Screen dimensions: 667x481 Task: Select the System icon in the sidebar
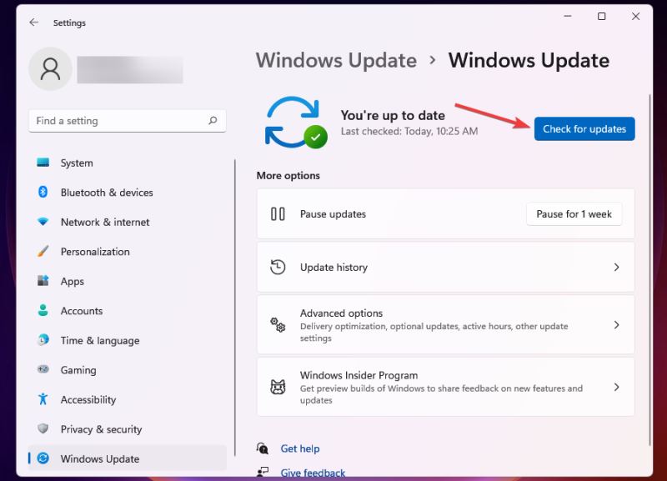[x=43, y=163]
